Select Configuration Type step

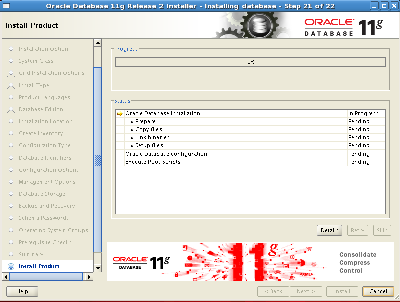point(45,145)
